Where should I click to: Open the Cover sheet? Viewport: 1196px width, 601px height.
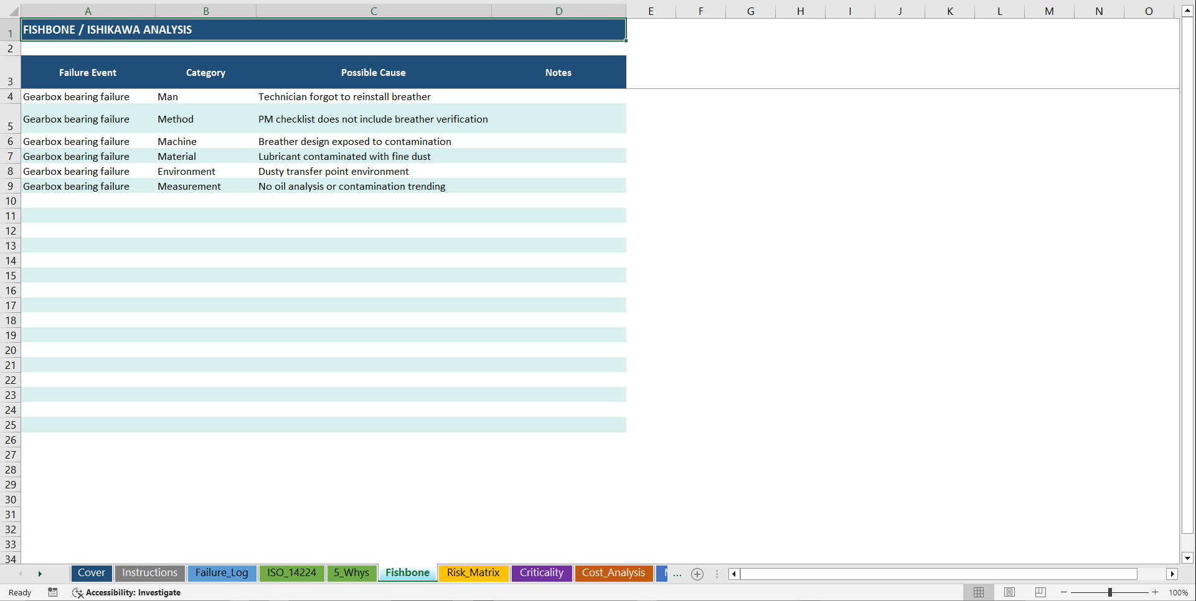91,573
